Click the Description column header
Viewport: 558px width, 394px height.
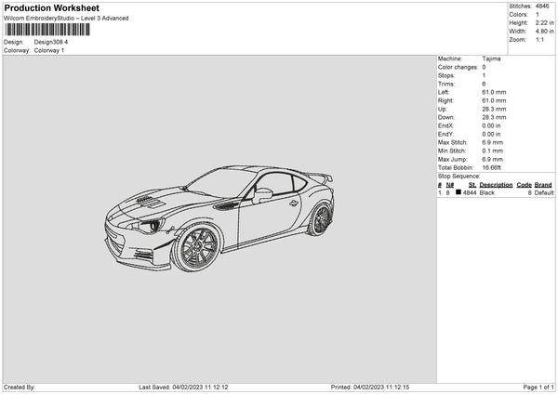(x=496, y=184)
